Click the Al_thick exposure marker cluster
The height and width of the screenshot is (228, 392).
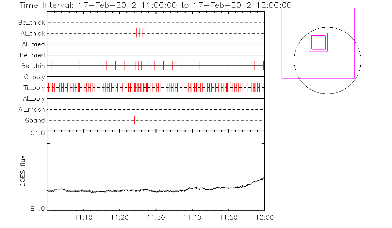141,33
